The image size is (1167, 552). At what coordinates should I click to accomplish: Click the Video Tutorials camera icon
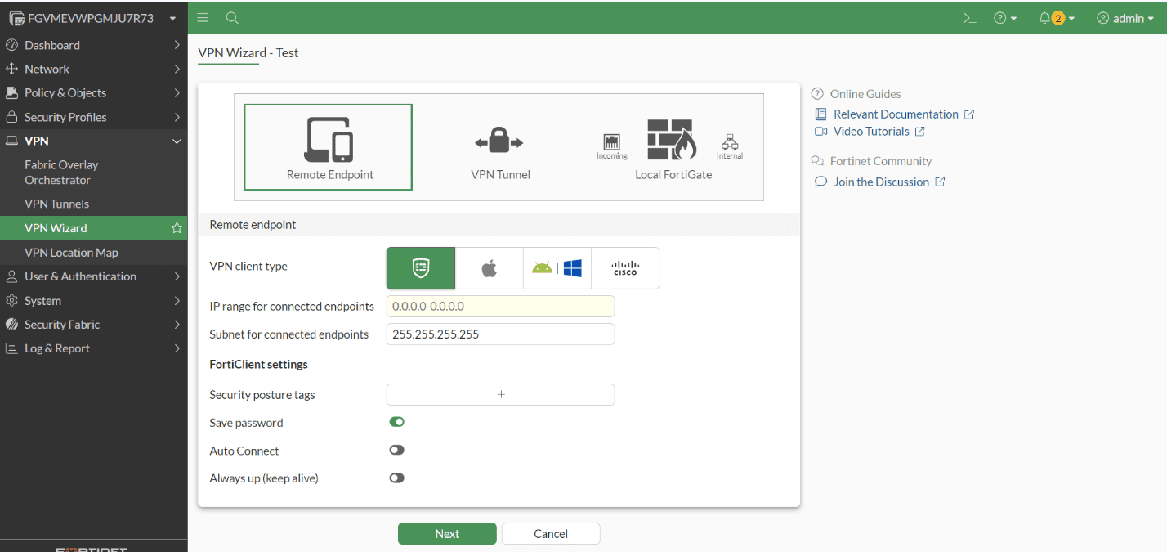(x=821, y=132)
